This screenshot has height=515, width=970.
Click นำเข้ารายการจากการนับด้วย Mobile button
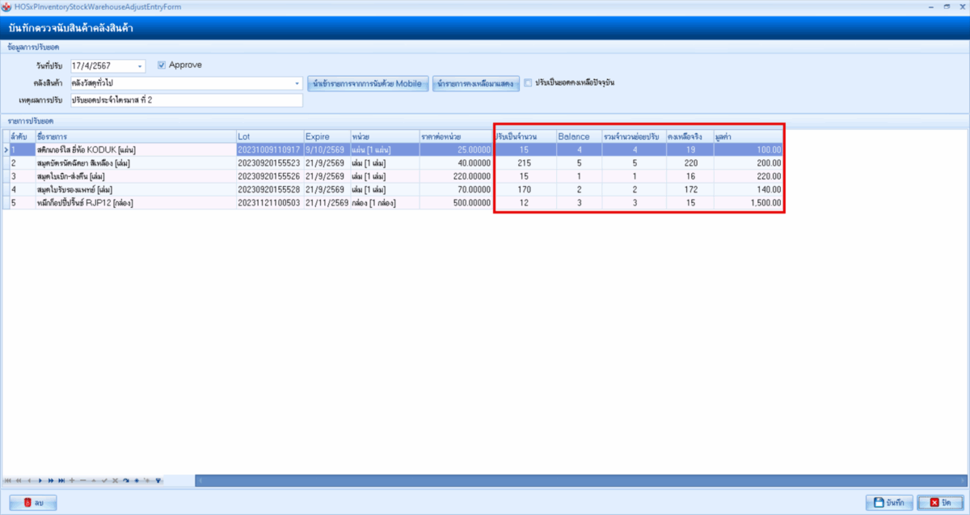click(x=367, y=83)
